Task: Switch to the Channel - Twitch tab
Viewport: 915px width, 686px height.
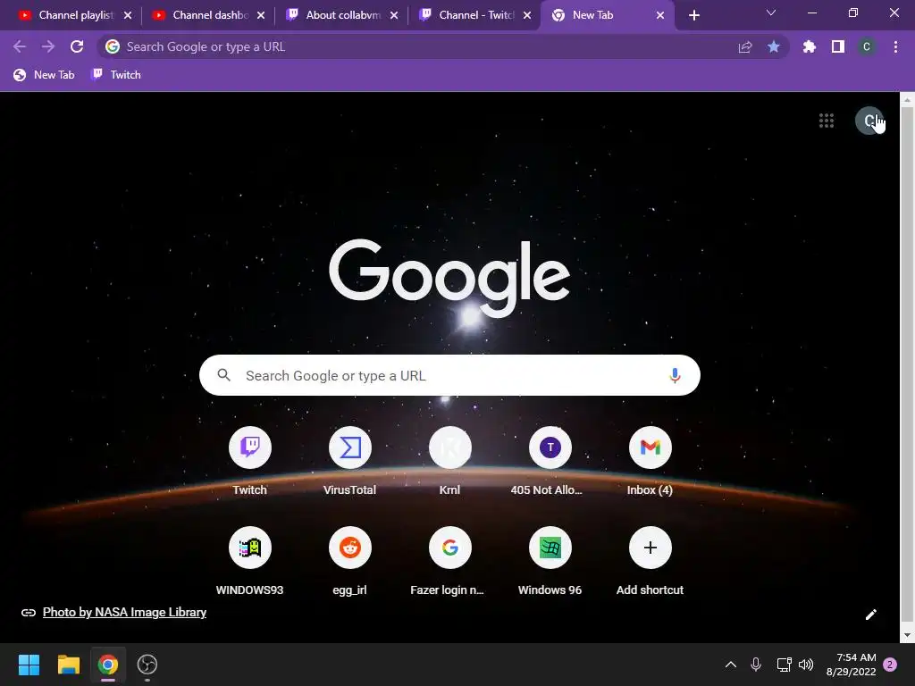Action: [475, 15]
